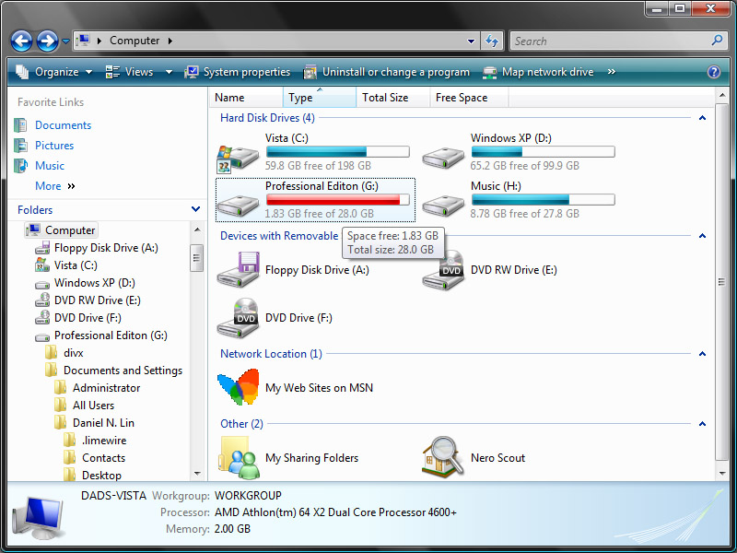
Task: Open the Documents favorite link
Action: [63, 125]
